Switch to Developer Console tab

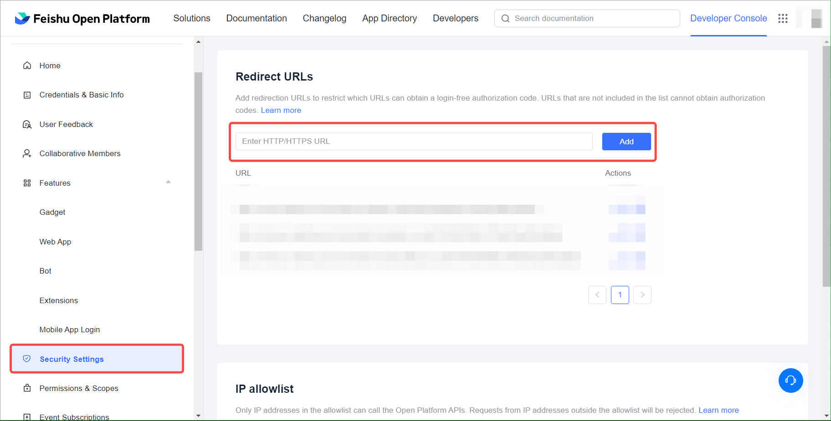click(x=728, y=19)
